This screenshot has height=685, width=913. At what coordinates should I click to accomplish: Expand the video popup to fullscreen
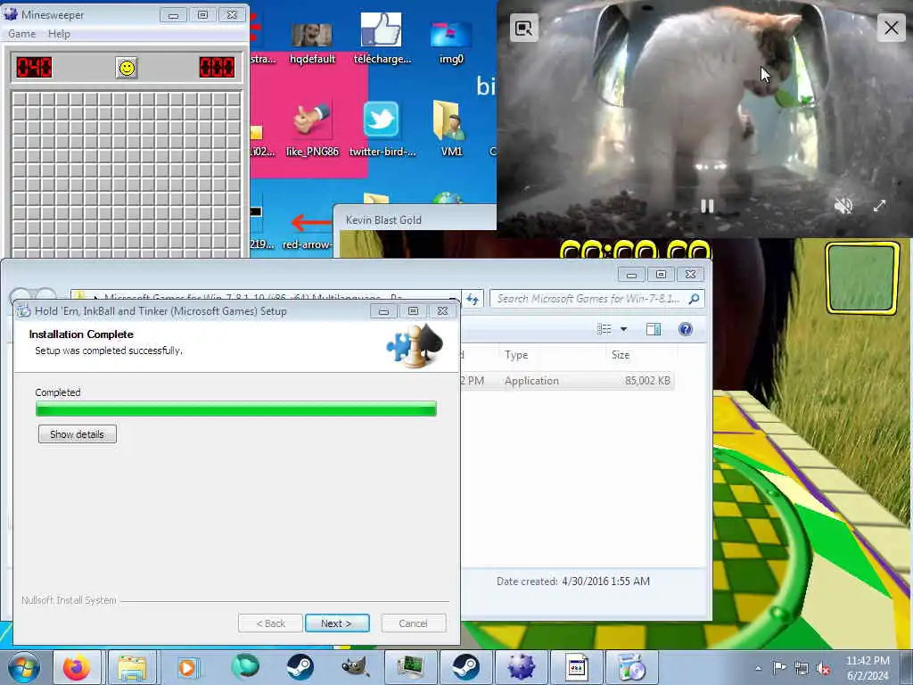[879, 205]
